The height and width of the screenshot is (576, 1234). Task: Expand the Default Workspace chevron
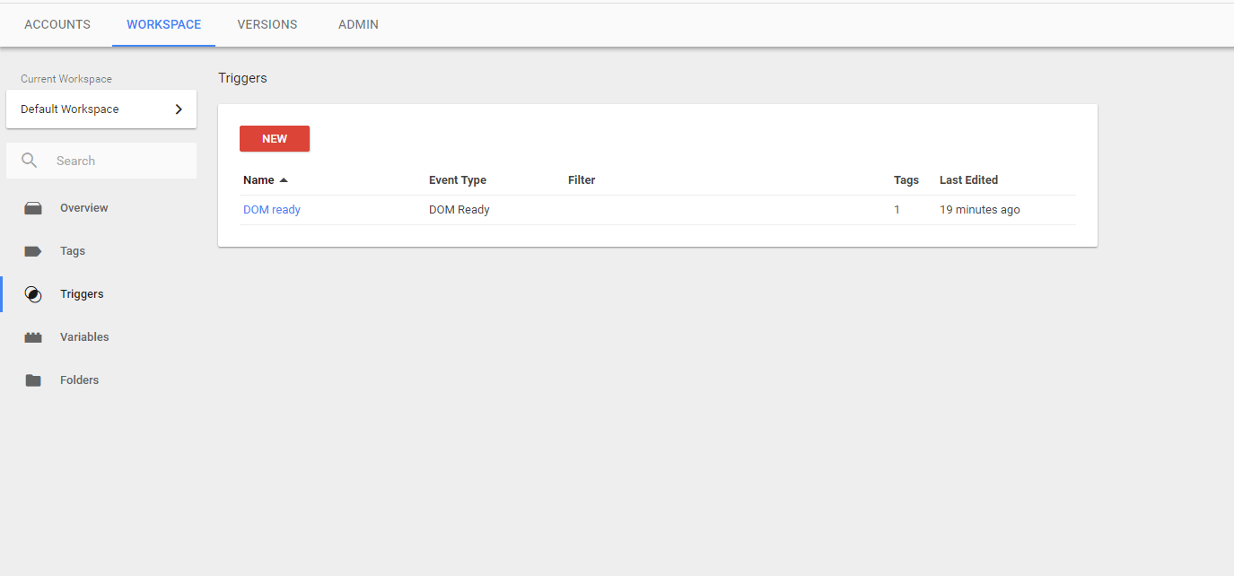(179, 109)
